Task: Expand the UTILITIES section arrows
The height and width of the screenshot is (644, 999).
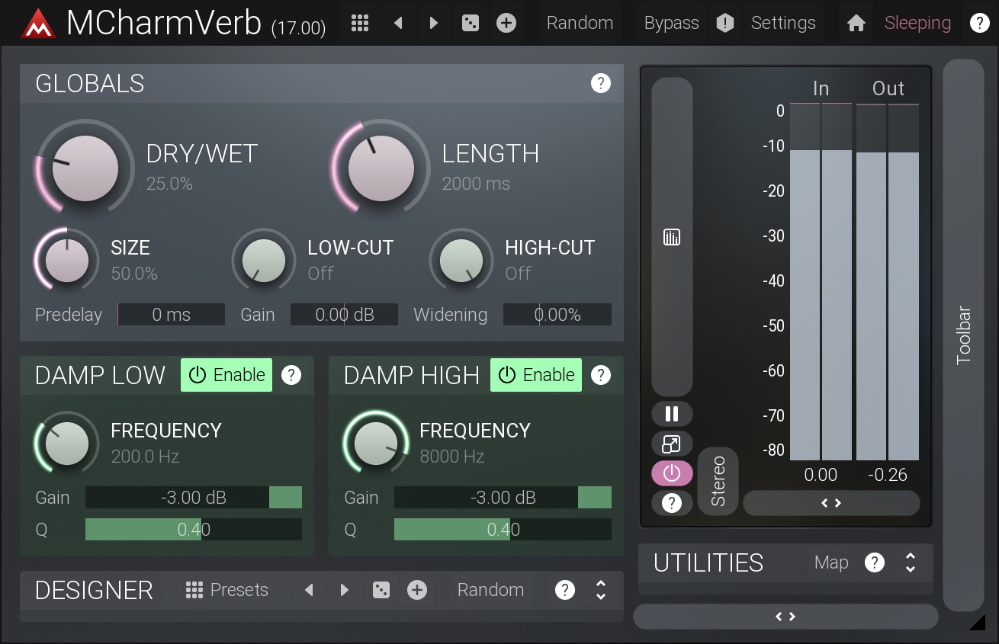Action: (x=911, y=562)
